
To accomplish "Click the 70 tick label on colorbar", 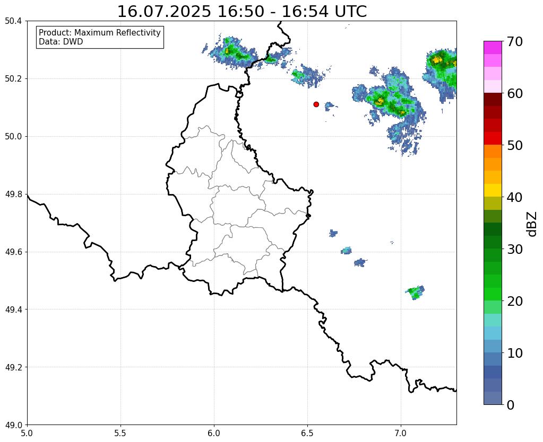I will [x=514, y=41].
